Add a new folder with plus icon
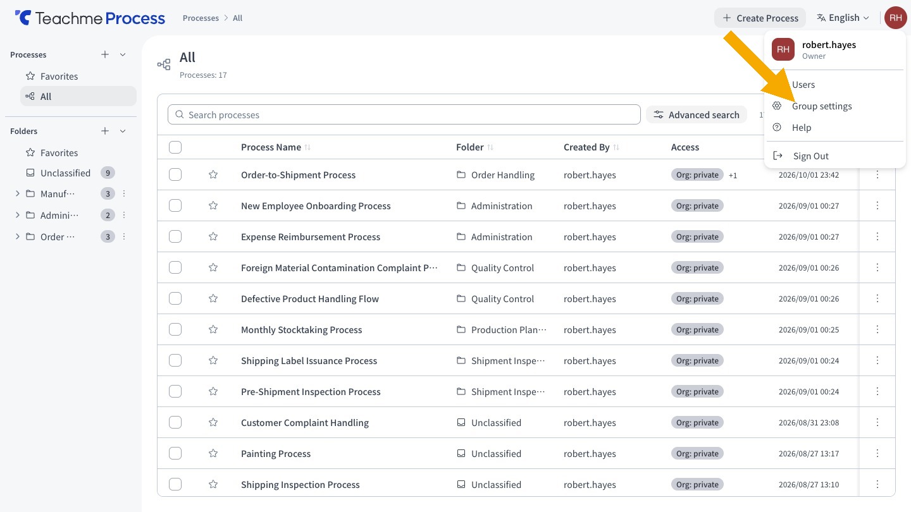The height and width of the screenshot is (512, 911). pyautogui.click(x=105, y=131)
